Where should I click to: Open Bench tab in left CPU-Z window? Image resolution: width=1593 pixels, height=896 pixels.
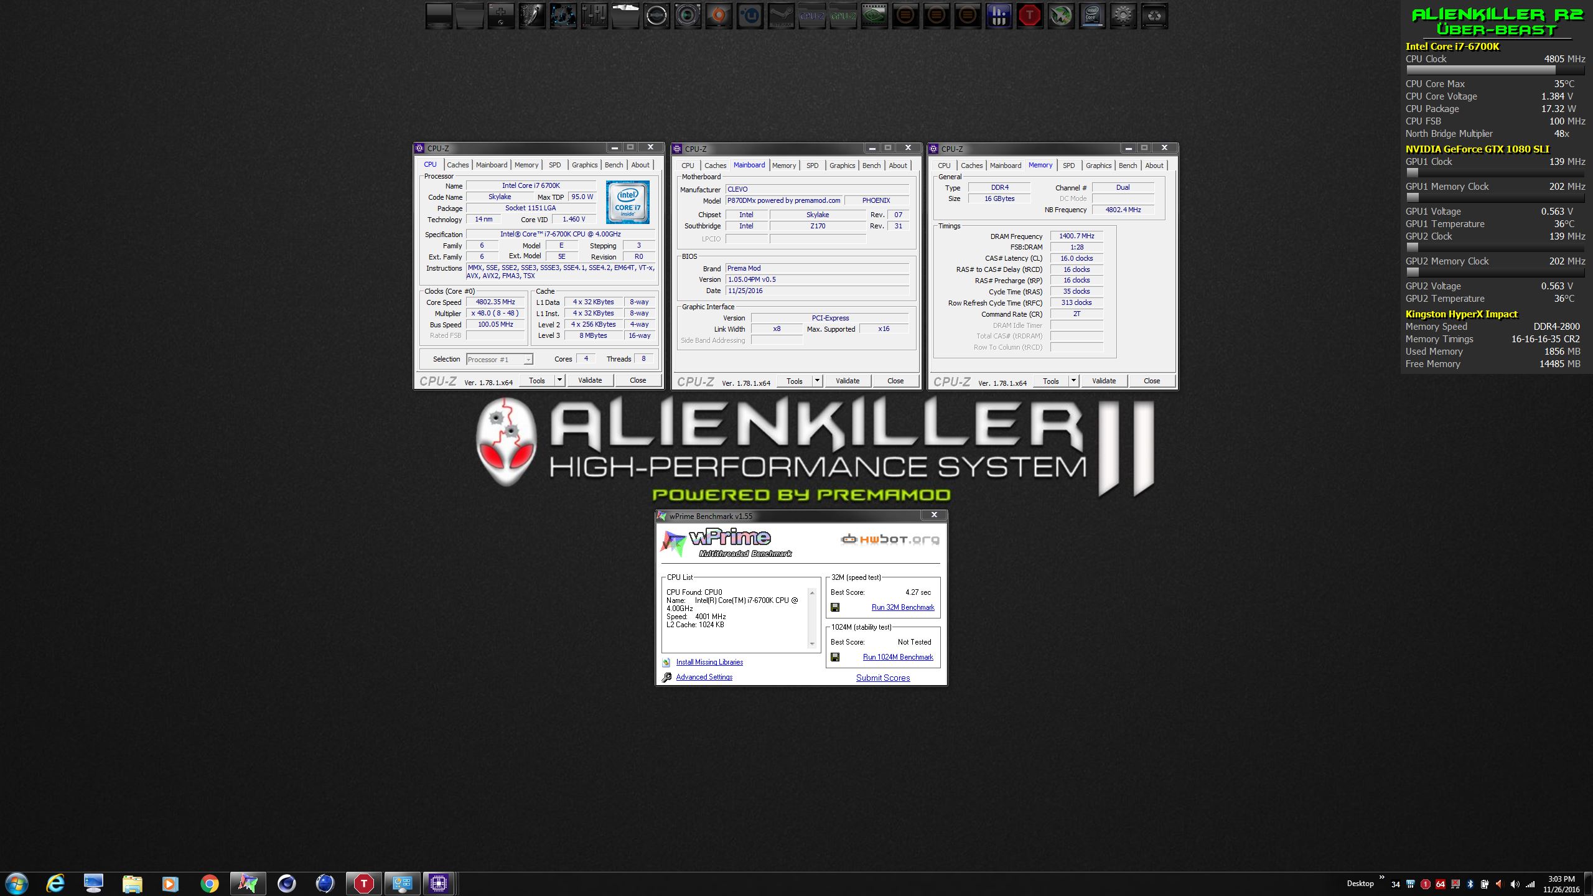coord(614,165)
